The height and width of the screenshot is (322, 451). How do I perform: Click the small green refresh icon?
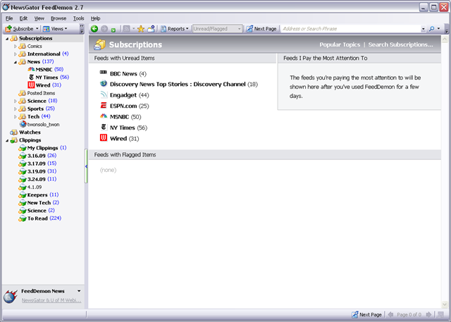click(x=113, y=30)
